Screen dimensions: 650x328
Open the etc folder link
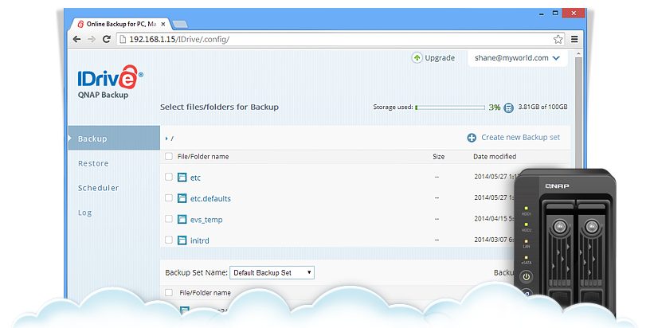(x=195, y=178)
